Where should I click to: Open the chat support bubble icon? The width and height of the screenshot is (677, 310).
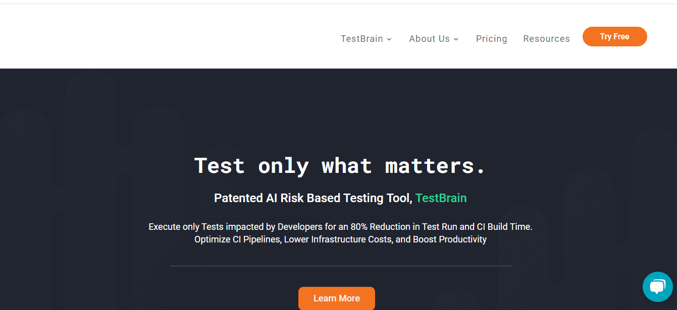pyautogui.click(x=657, y=287)
